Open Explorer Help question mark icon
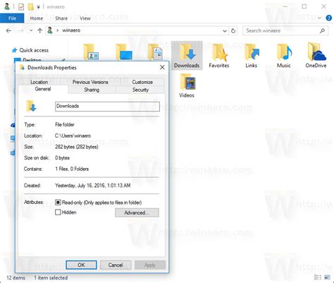334x283 pixels. (329, 18)
